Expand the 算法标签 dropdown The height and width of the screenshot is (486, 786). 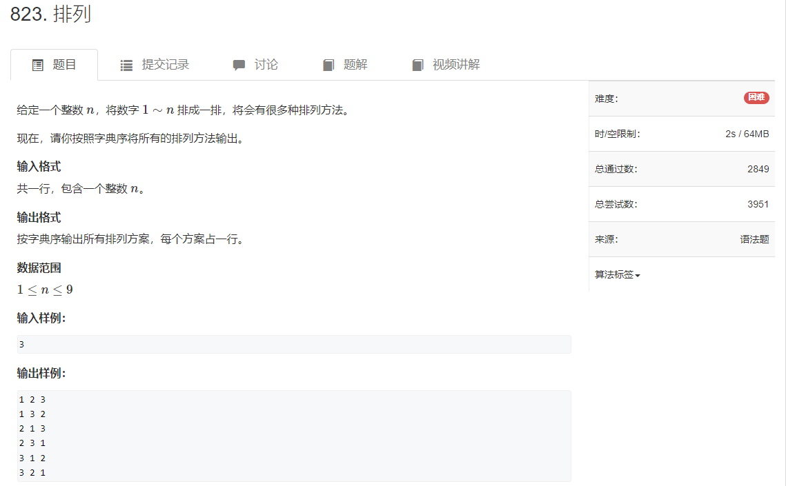616,274
